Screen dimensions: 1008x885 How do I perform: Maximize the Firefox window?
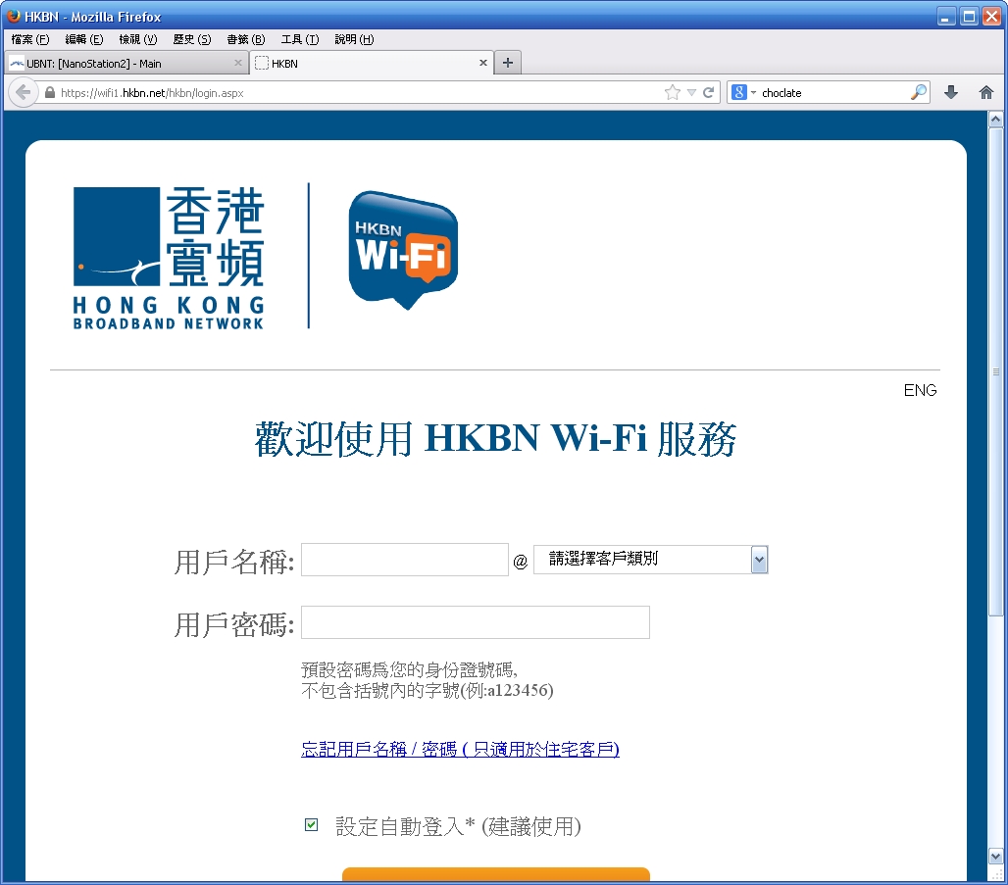coord(968,16)
